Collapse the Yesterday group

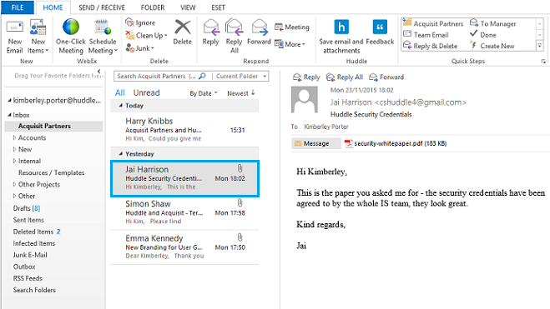121,153
